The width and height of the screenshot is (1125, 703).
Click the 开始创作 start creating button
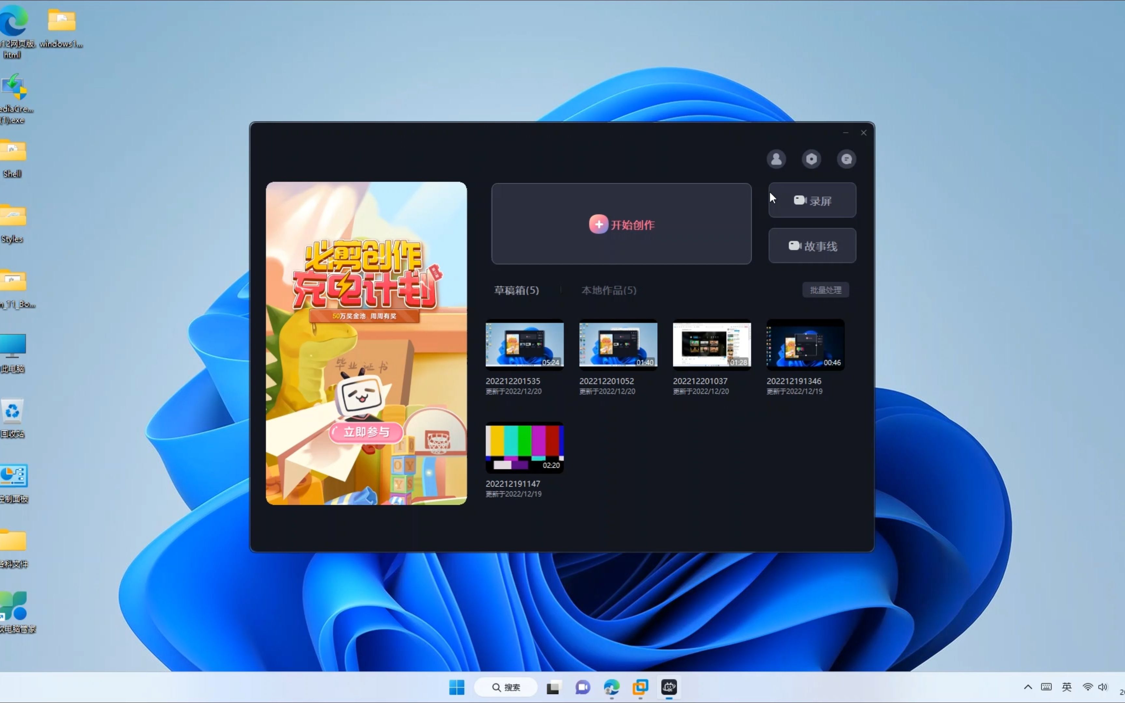621,224
